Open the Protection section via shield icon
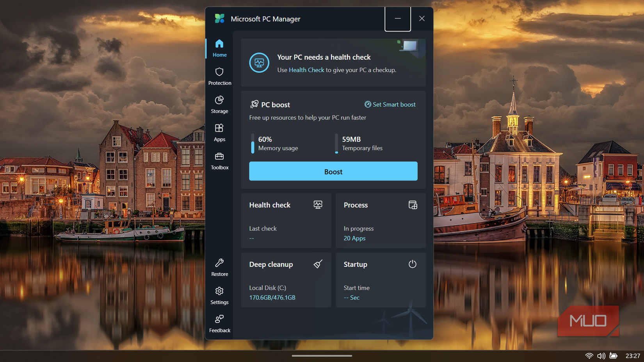The height and width of the screenshot is (362, 644). point(219,72)
